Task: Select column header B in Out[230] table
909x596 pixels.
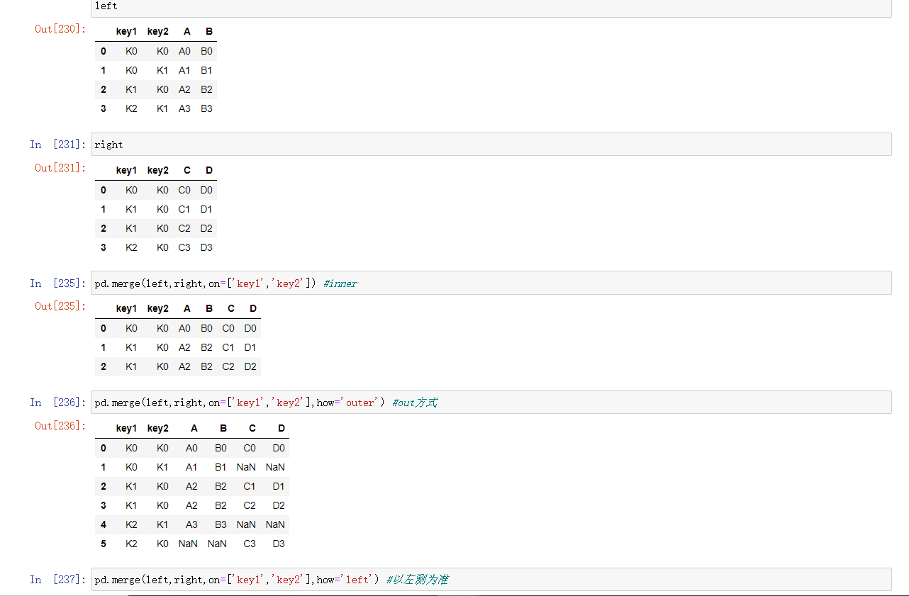Action: (209, 32)
